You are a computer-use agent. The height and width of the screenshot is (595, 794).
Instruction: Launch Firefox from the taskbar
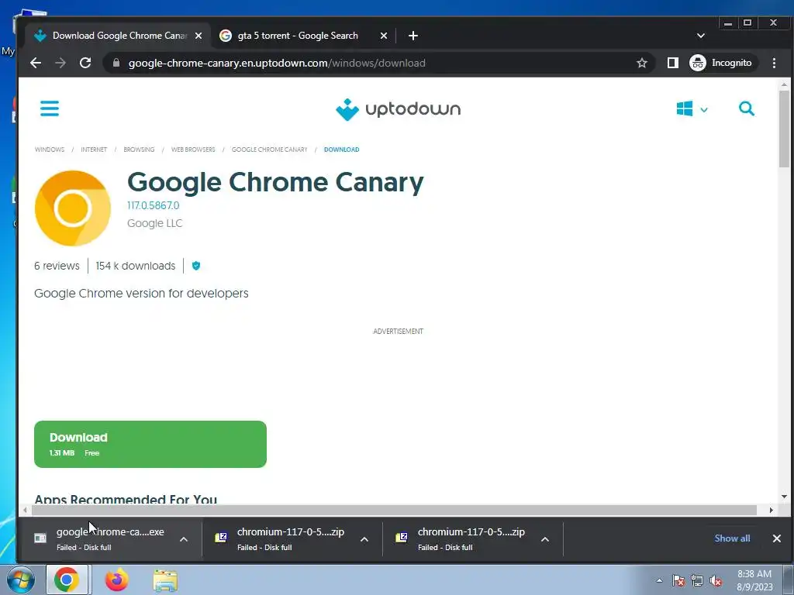[116, 580]
